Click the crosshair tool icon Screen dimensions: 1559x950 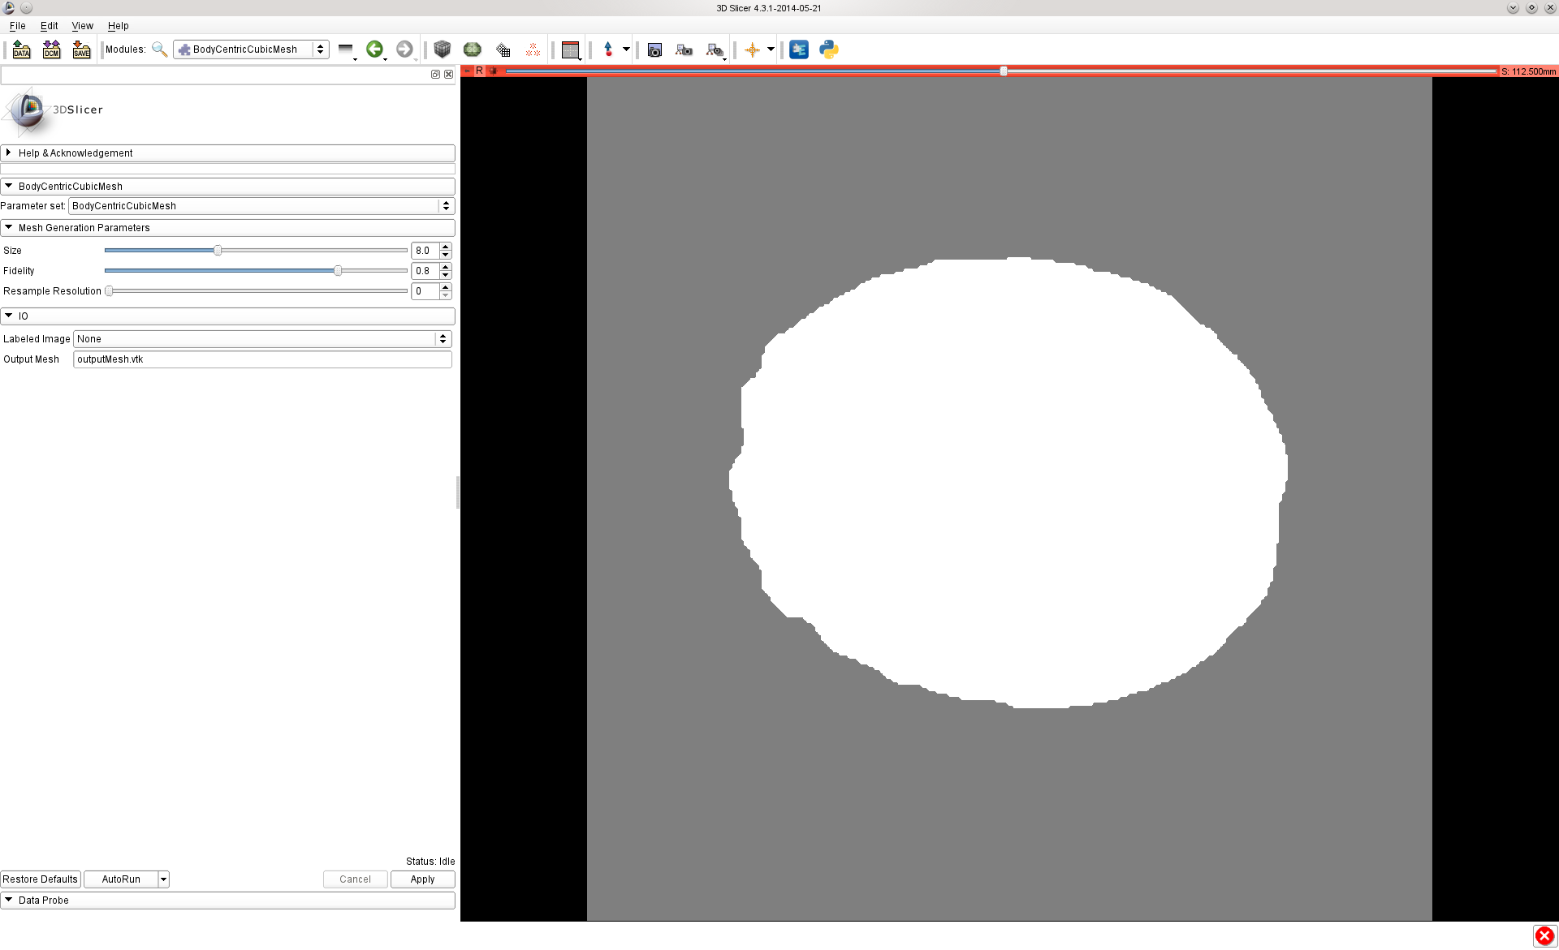click(x=752, y=49)
